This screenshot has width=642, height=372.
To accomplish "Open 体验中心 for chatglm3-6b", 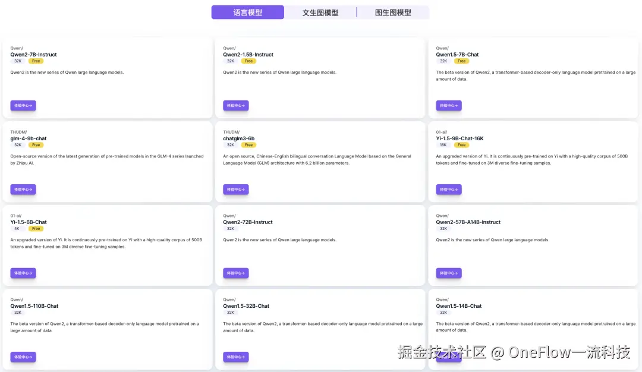I will coord(236,190).
